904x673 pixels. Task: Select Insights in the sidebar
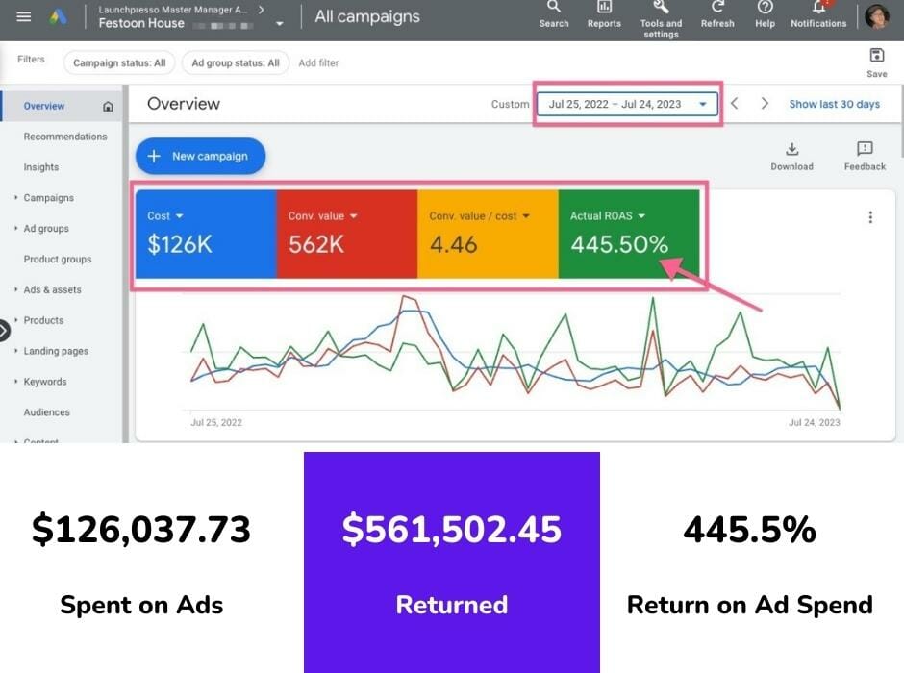pyautogui.click(x=41, y=167)
